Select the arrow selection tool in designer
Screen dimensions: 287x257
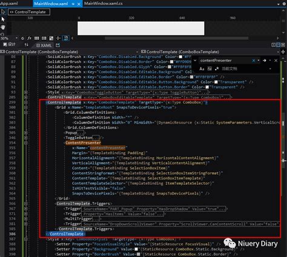pyautogui.click(x=3, y=19)
